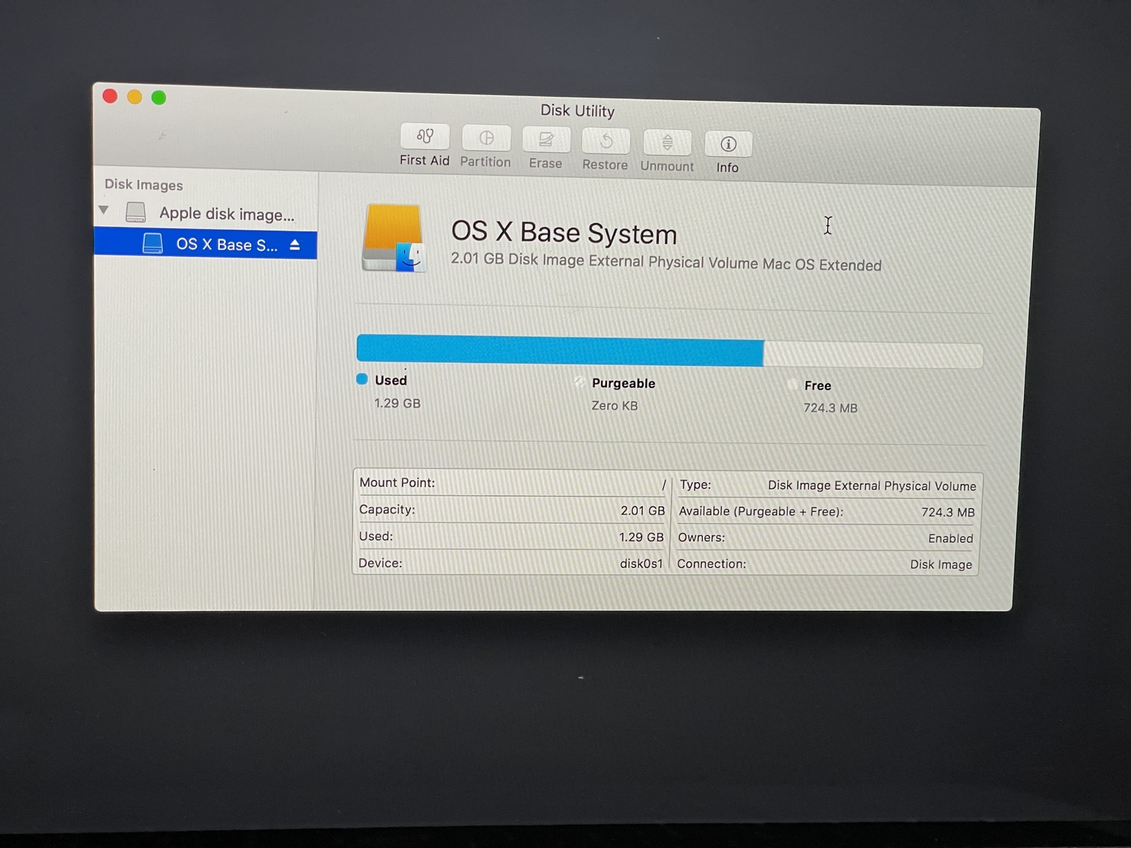Viewport: 1131px width, 848px height.
Task: Click the OS X Base System sidebar drive icon
Action: coord(153,243)
